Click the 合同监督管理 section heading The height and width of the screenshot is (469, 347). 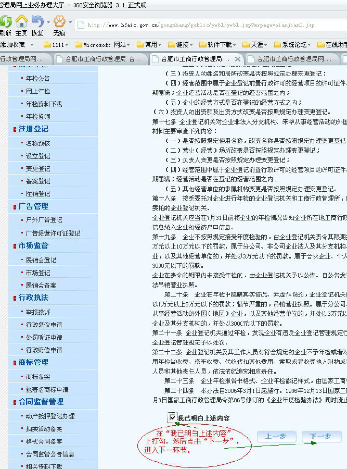coord(41,402)
